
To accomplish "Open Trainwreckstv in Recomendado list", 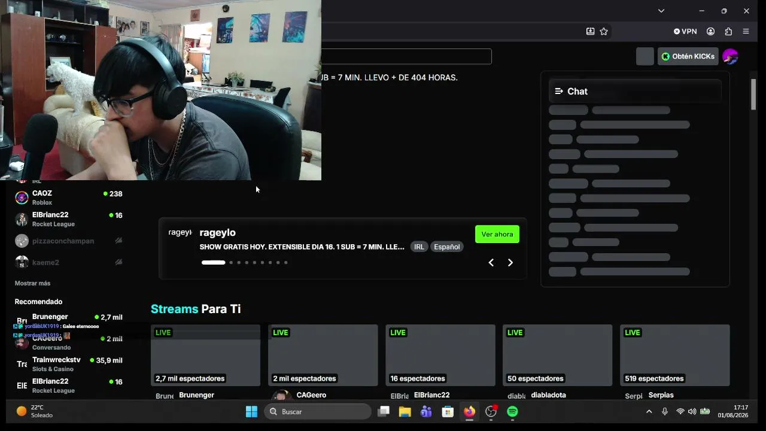I will (68, 364).
